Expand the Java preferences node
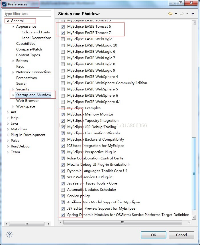Viewport: 200px width, 245px height. [8, 123]
